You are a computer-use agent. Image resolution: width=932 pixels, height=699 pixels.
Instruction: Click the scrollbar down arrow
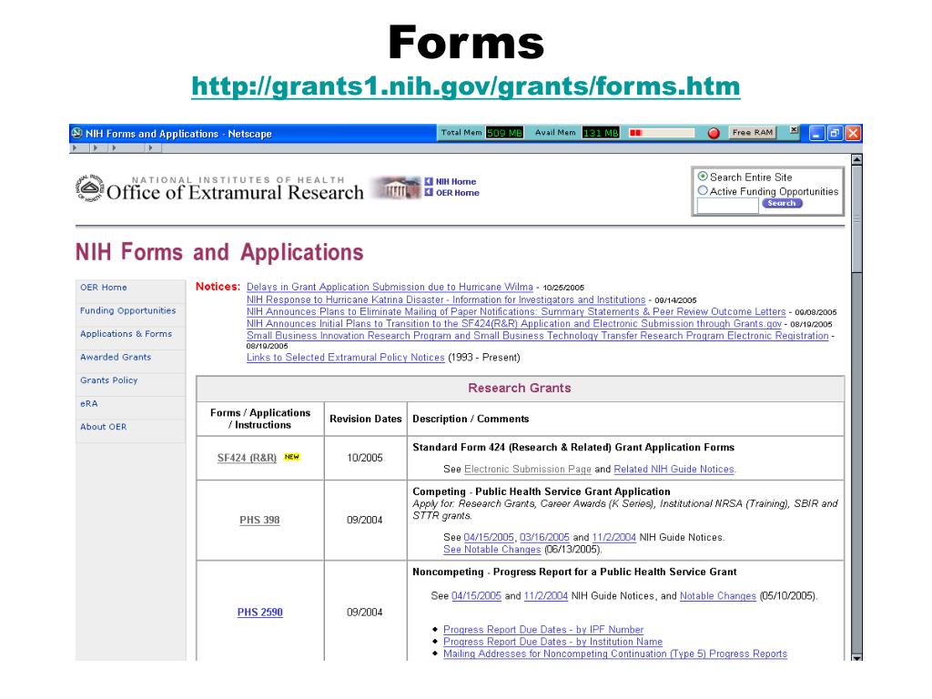856,657
